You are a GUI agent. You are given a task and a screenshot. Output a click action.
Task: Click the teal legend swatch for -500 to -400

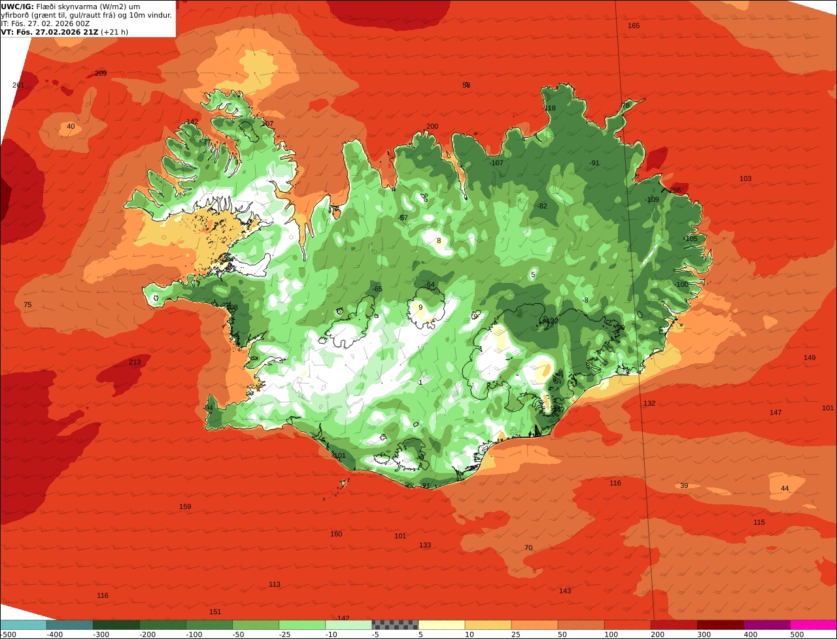(x=23, y=625)
